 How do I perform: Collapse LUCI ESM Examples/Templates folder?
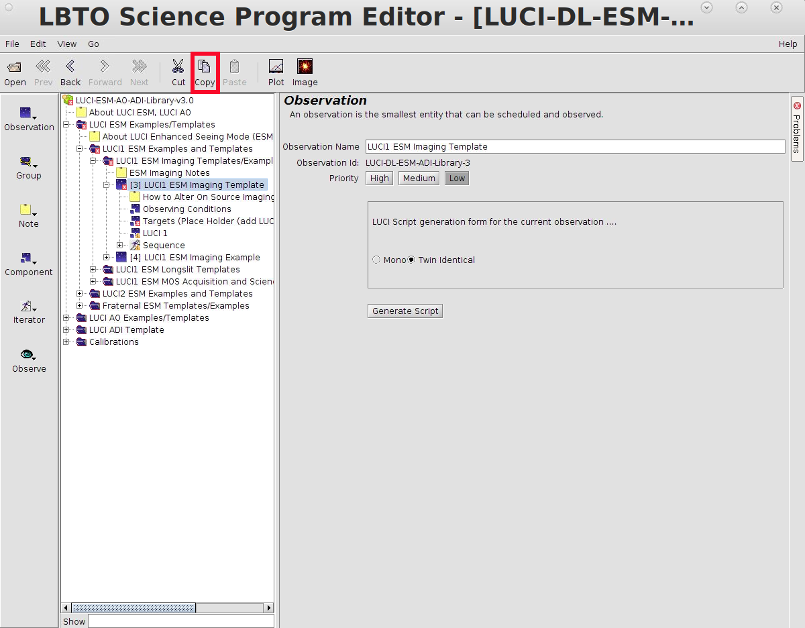66,124
